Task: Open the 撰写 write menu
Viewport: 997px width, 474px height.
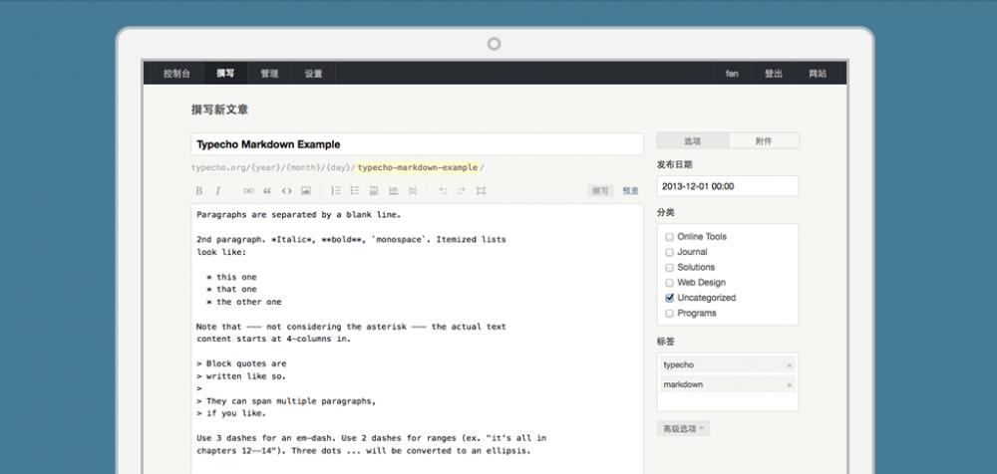Action: 225,74
